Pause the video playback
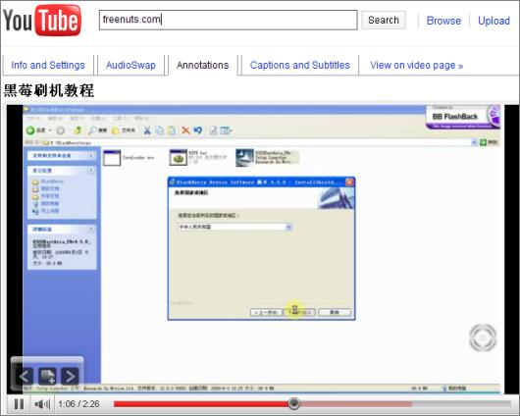Screen dimensions: 520x416 19,403
